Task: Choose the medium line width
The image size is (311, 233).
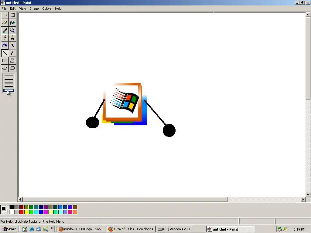Action: [x=9, y=83]
